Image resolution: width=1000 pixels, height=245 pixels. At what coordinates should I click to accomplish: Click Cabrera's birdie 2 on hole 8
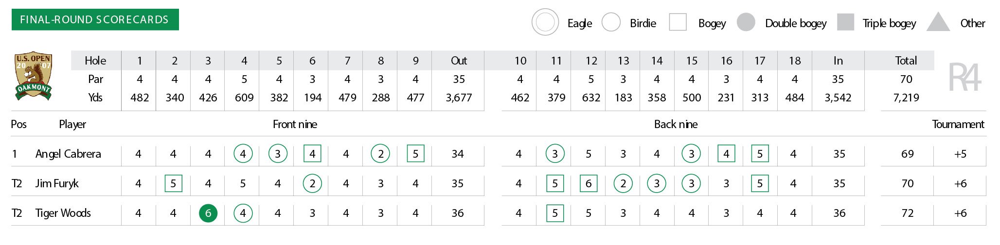[380, 154]
